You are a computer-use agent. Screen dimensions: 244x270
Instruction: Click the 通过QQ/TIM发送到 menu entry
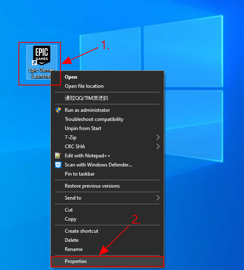coord(107,98)
